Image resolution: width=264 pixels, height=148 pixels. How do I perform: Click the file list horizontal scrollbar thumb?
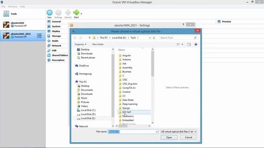(123, 126)
